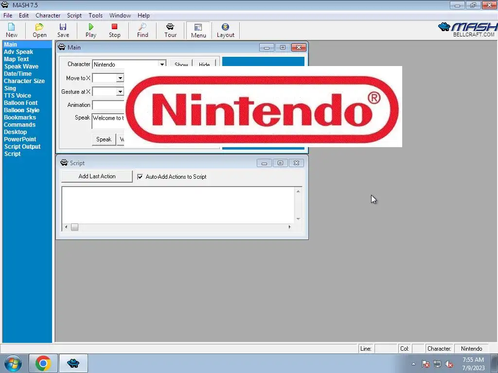The image size is (498, 373).
Task: Select Desktop in the sidebar
Action: 15,132
